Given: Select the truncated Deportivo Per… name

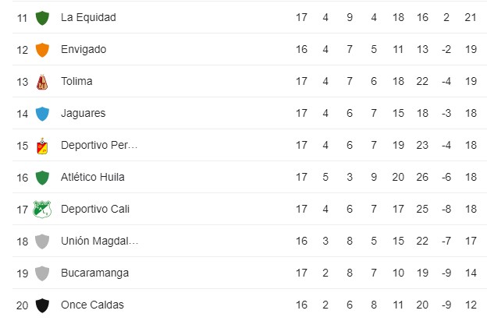Looking at the screenshot, I should pyautogui.click(x=99, y=145).
